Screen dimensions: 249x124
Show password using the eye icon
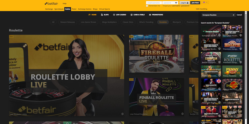(176, 3)
